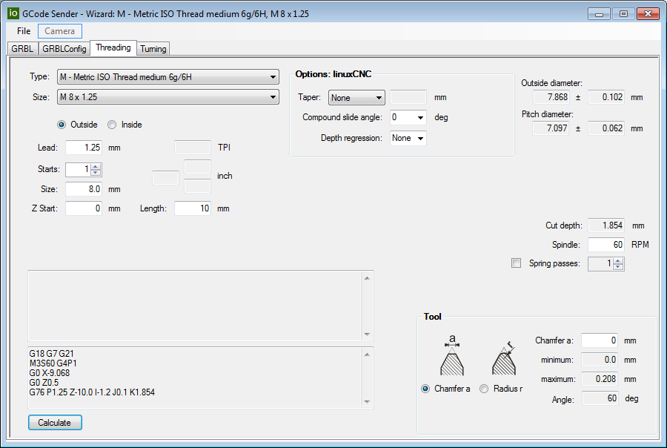The width and height of the screenshot is (667, 448).
Task: Click the Lead input field
Action: 83,148
